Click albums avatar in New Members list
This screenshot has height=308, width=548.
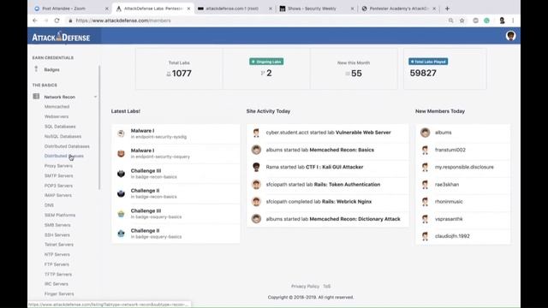[425, 133]
